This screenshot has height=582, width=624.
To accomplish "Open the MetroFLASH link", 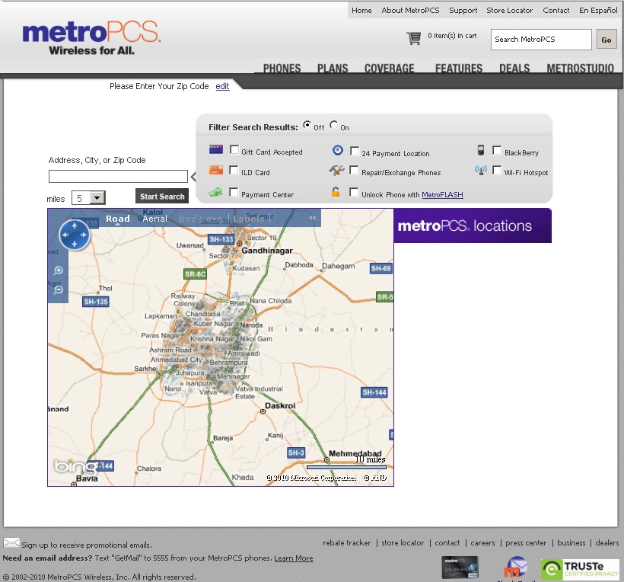I will click(442, 194).
